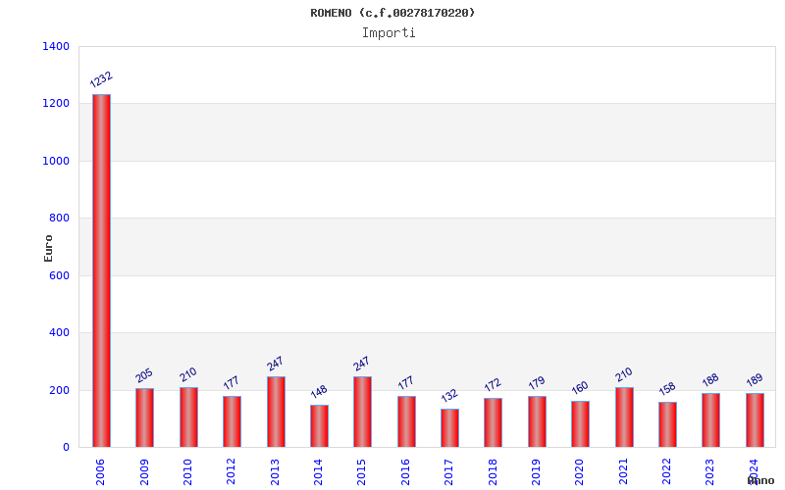Select the x-axis year label 2014
This screenshot has width=785, height=490.
pos(318,472)
